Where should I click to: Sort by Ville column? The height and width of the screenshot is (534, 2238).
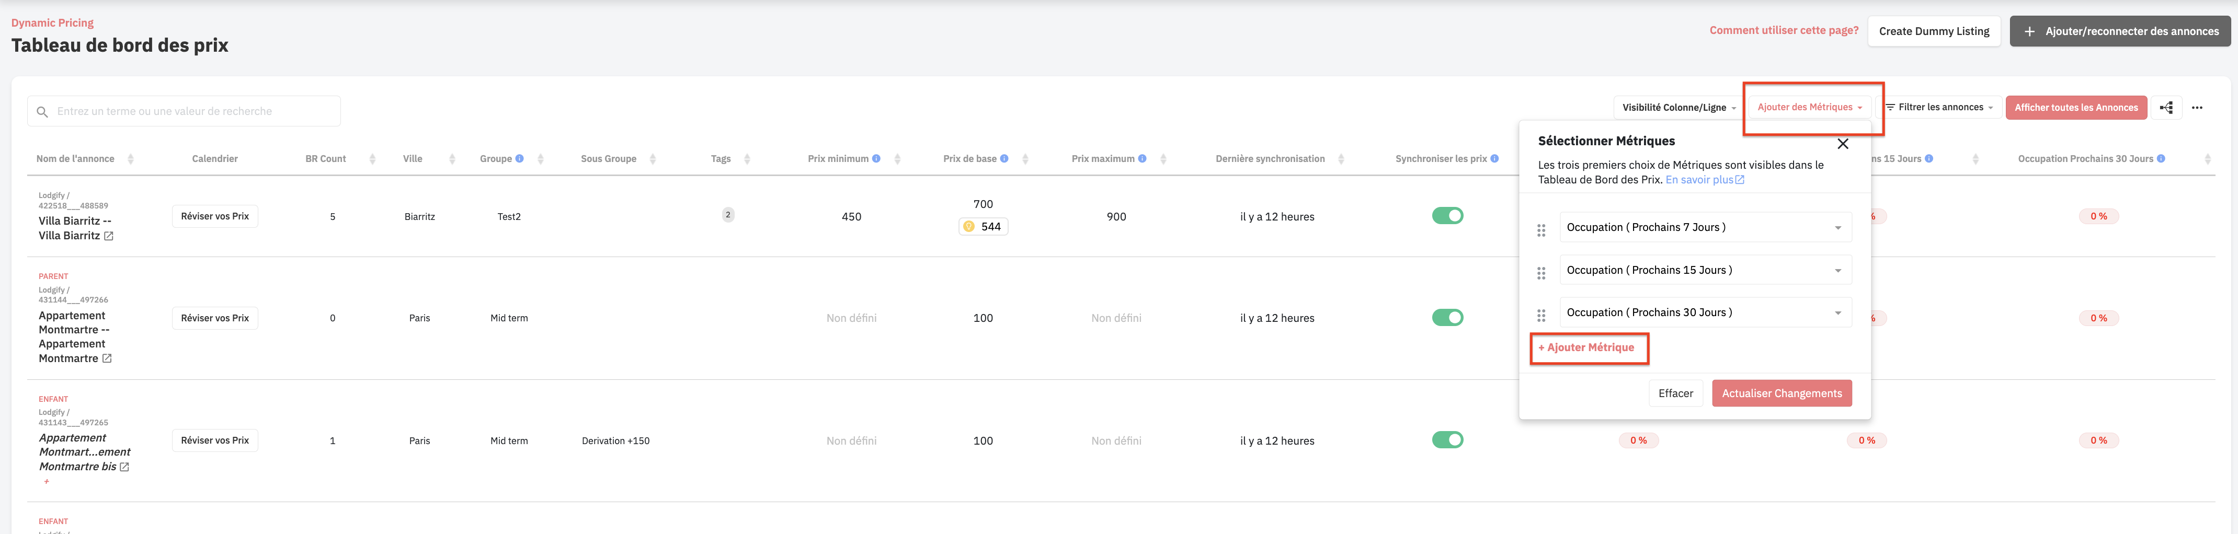click(452, 159)
